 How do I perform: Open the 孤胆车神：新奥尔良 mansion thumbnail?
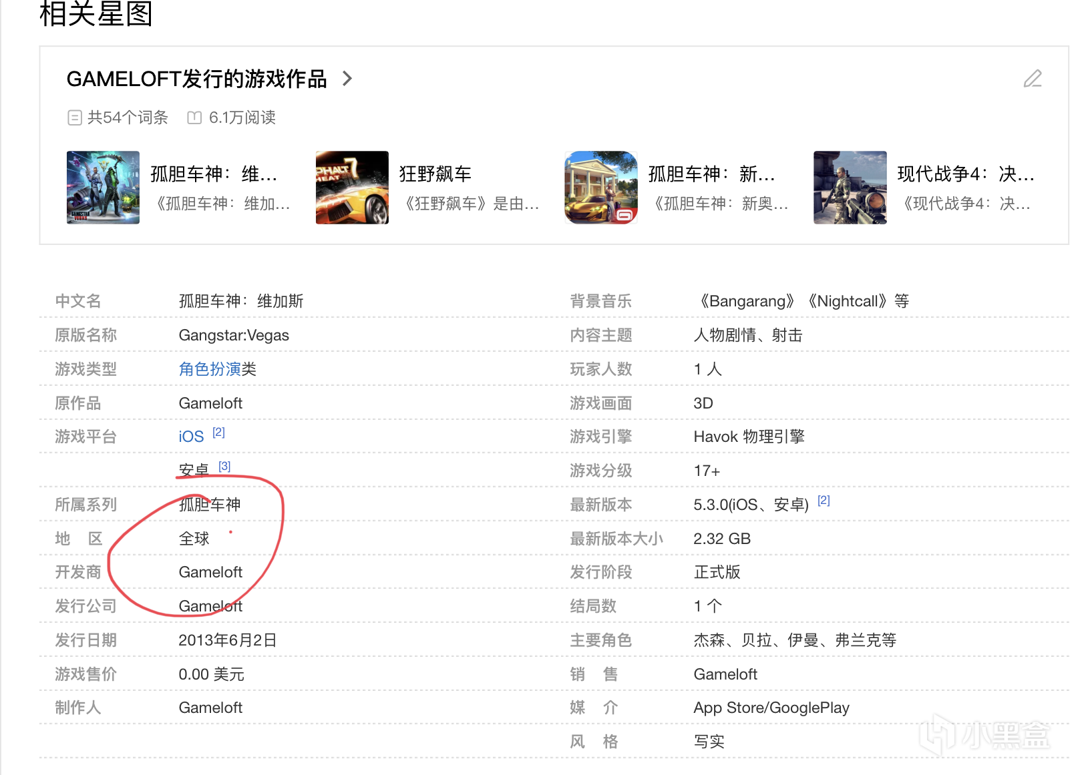(x=601, y=188)
